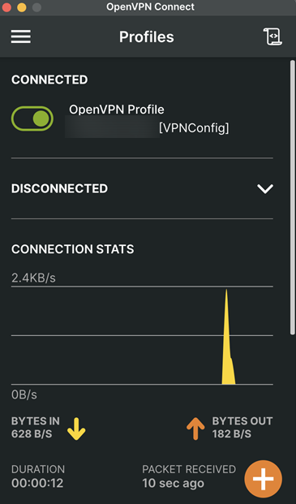This screenshot has width=296, height=504.
Task: Click the vertical scrollbar on the right
Action: [293, 197]
